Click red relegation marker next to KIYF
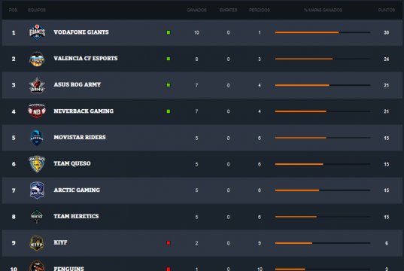Viewport: 404px width, 271px height. 169,243
